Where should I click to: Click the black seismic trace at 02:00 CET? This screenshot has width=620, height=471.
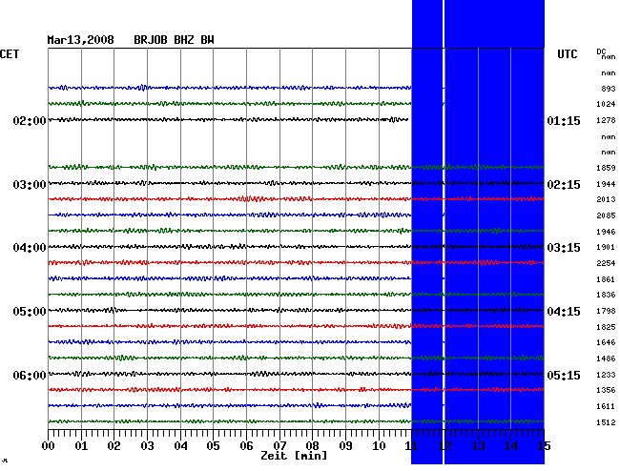(228, 119)
